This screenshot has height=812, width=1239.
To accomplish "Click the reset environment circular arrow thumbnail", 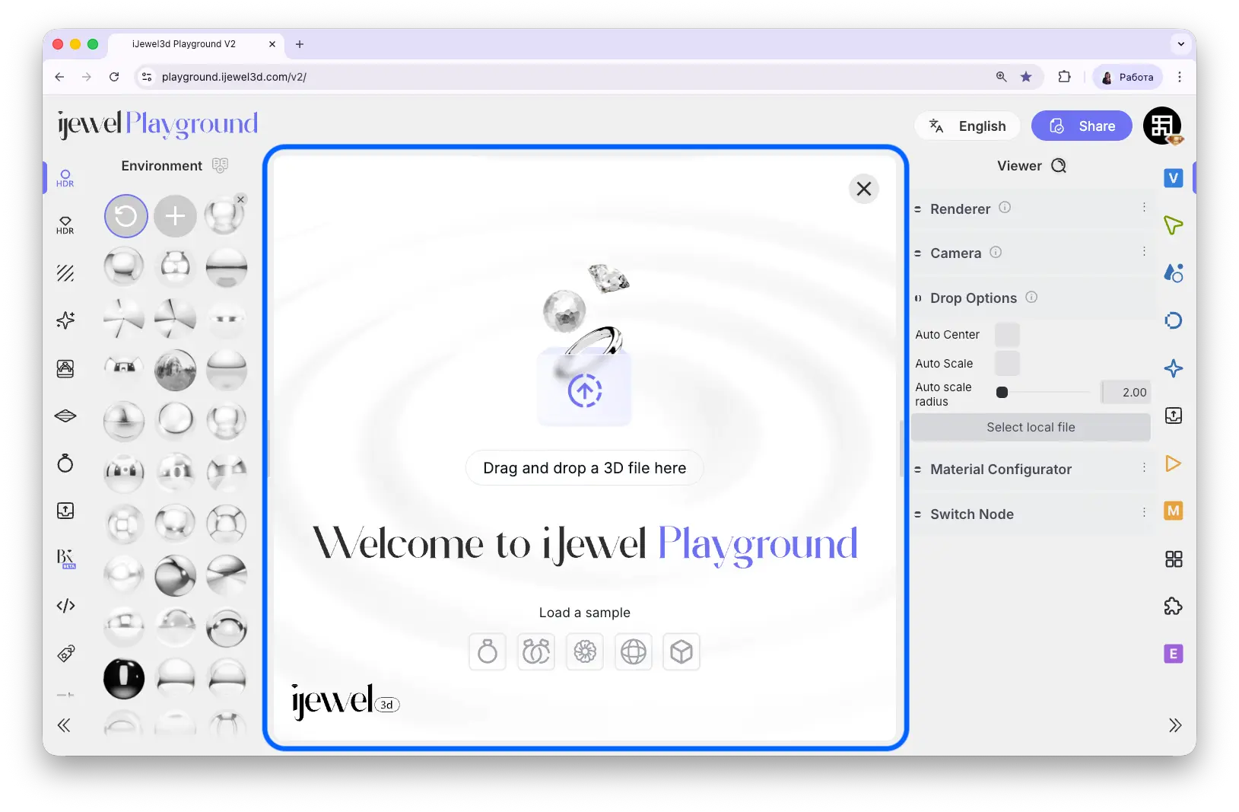I will click(125, 216).
